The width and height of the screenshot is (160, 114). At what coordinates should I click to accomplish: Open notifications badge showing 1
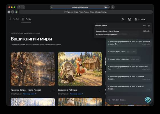pos(129,19)
